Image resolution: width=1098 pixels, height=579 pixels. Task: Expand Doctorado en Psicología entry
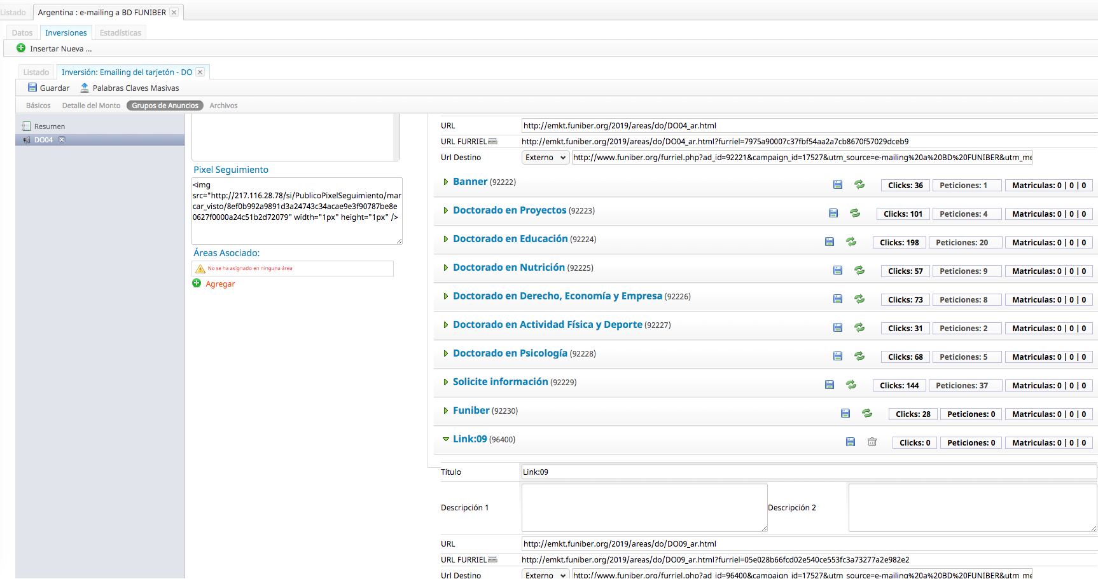coord(445,353)
